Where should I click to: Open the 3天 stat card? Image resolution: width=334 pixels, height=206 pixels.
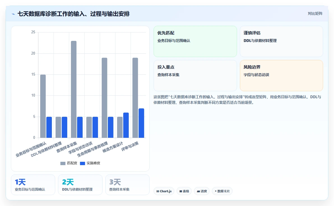127,185
